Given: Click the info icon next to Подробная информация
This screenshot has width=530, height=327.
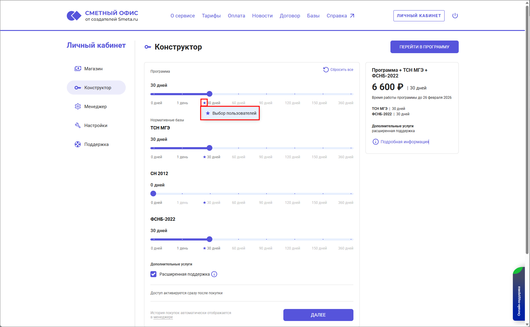Looking at the screenshot, I should point(375,142).
